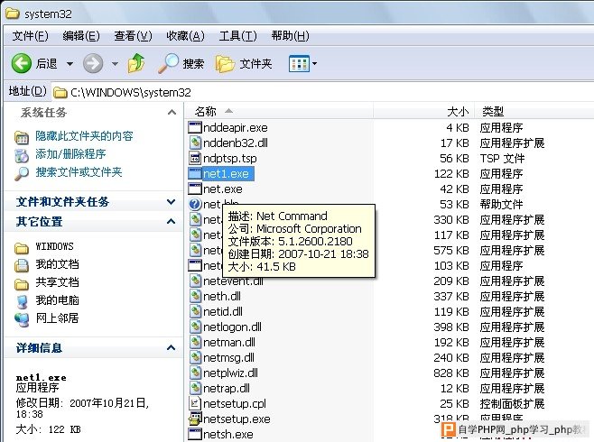
Task: Select netmsg.dll file icon
Action: pyautogui.click(x=195, y=357)
